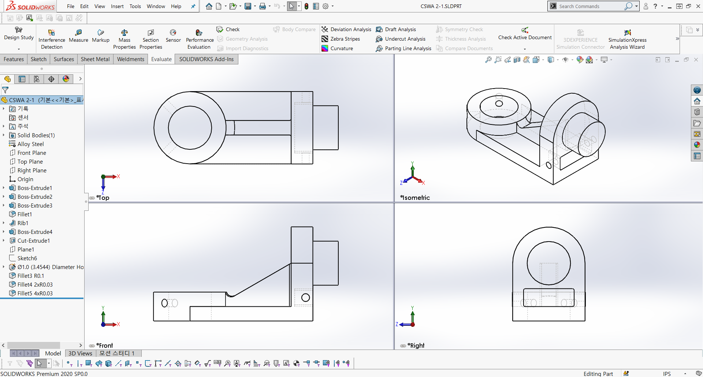703x377 pixels.
Task: Open SOLIDWORKS Resources in task pane
Action: click(697, 101)
